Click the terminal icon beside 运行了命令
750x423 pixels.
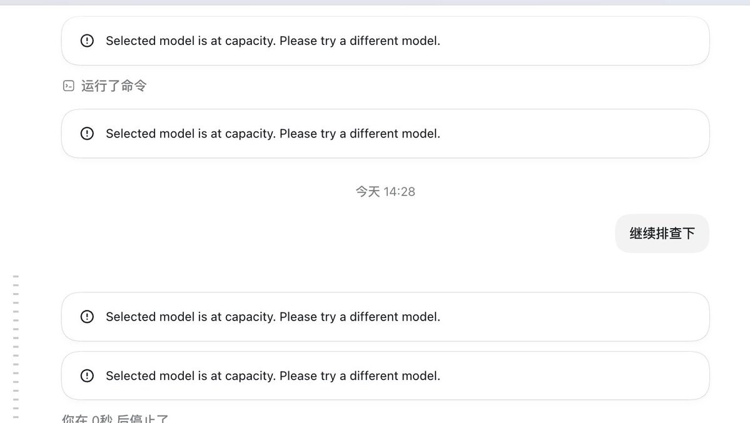tap(68, 86)
